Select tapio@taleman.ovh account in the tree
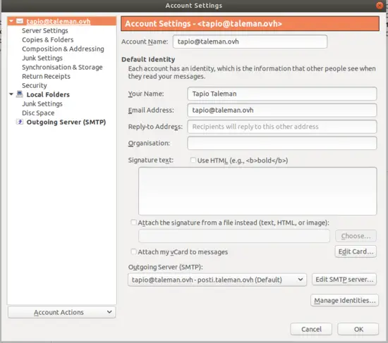 click(x=59, y=22)
